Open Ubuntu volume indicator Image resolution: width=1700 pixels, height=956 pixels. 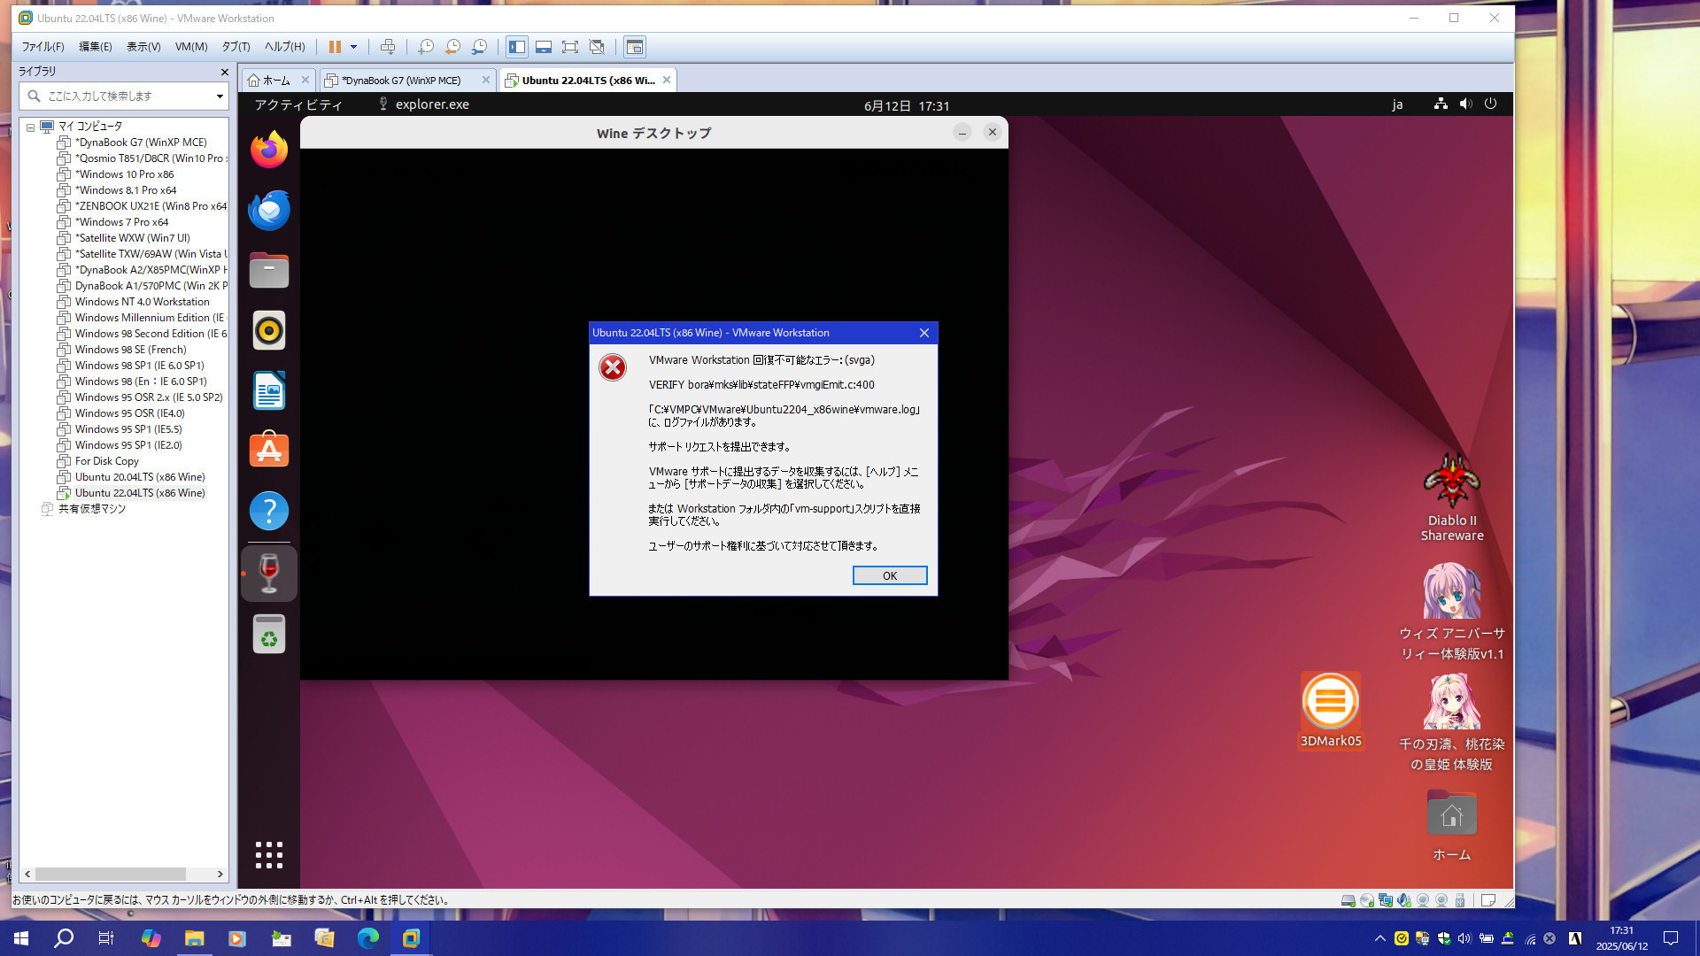coord(1465,104)
